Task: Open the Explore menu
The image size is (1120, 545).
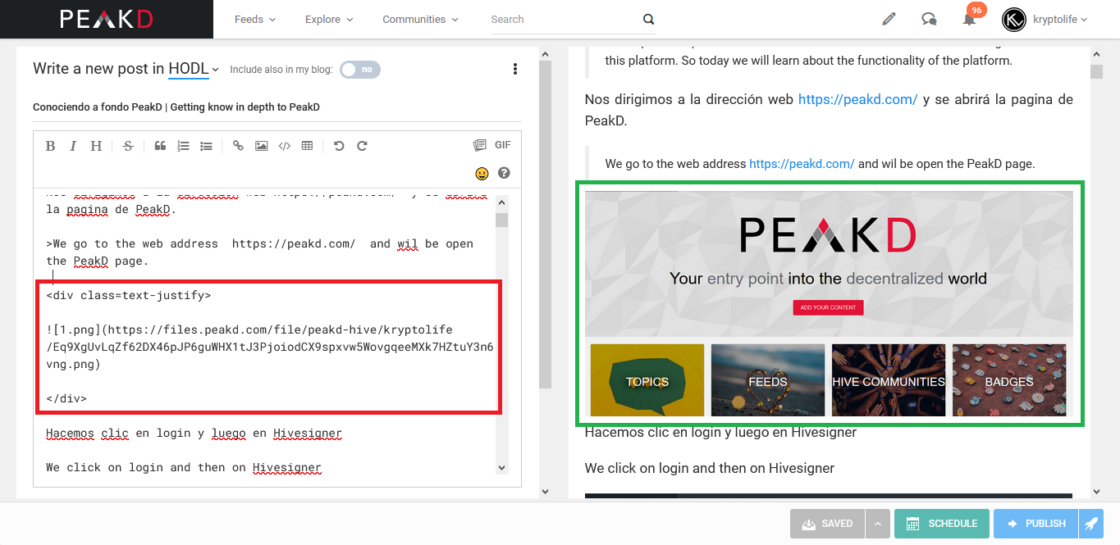Action: tap(329, 19)
